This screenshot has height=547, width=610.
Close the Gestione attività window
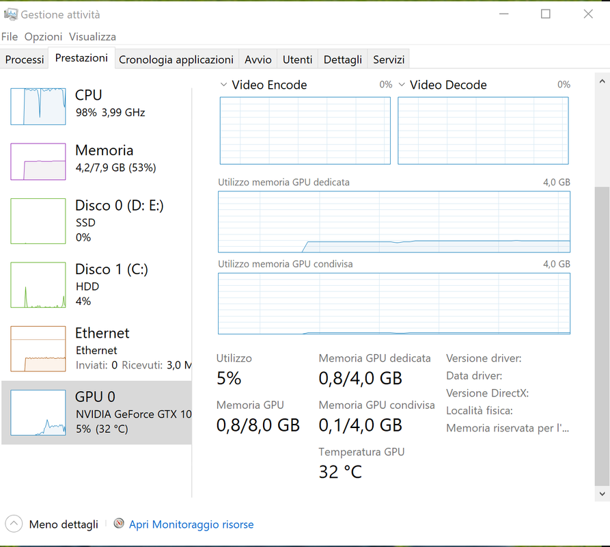tap(588, 14)
